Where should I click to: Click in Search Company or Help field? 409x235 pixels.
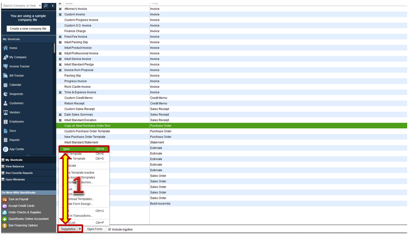pyautogui.click(x=19, y=5)
